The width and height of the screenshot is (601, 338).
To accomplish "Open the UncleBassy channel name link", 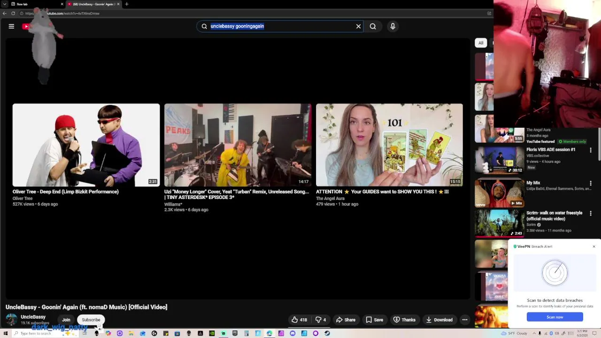I will (x=33, y=317).
